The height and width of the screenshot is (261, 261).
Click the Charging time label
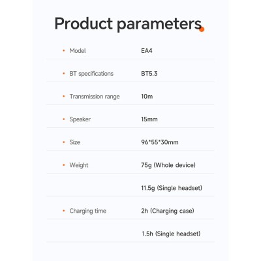88,211
